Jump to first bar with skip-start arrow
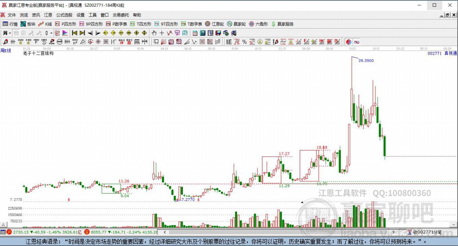This screenshot has width=458, height=246. pyautogui.click(x=75, y=33)
